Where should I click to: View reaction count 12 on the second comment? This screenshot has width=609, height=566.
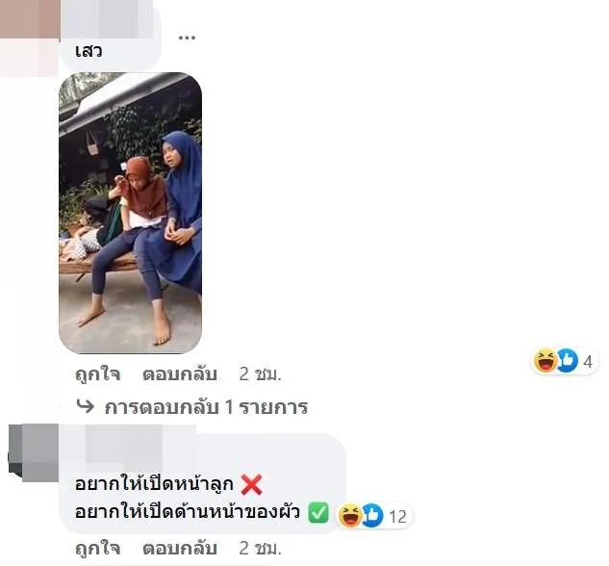[397, 516]
